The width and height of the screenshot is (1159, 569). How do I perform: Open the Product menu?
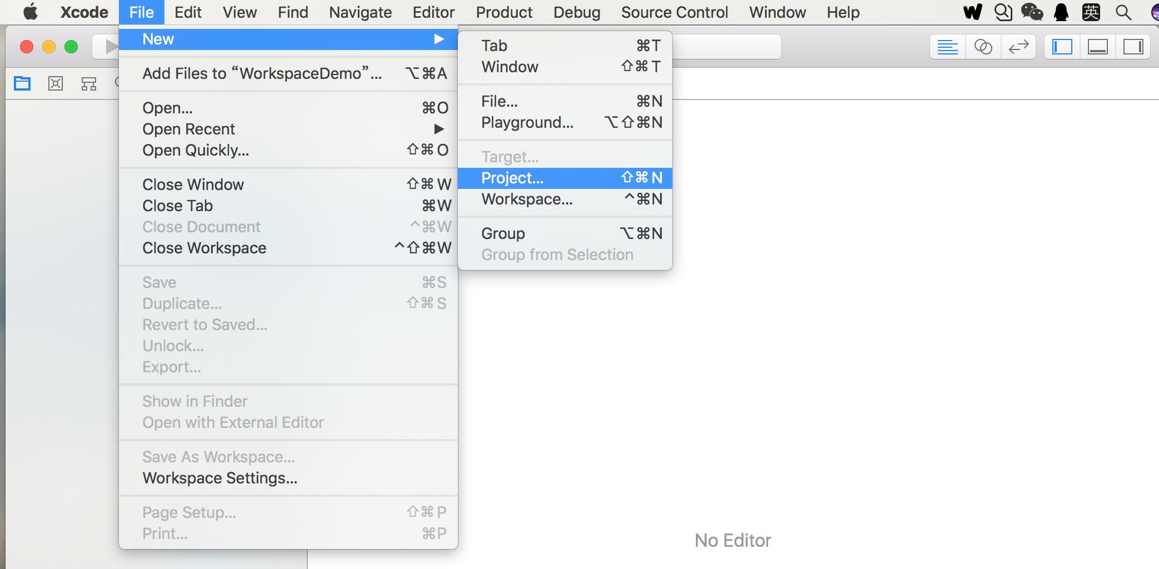click(x=504, y=12)
